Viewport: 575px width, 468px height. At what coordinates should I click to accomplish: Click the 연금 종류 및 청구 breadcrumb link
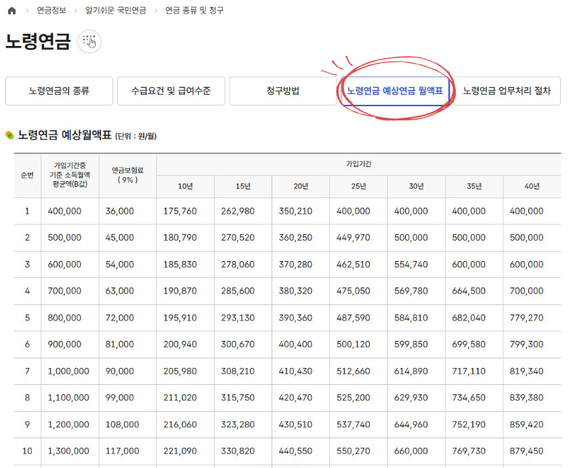[x=193, y=10]
